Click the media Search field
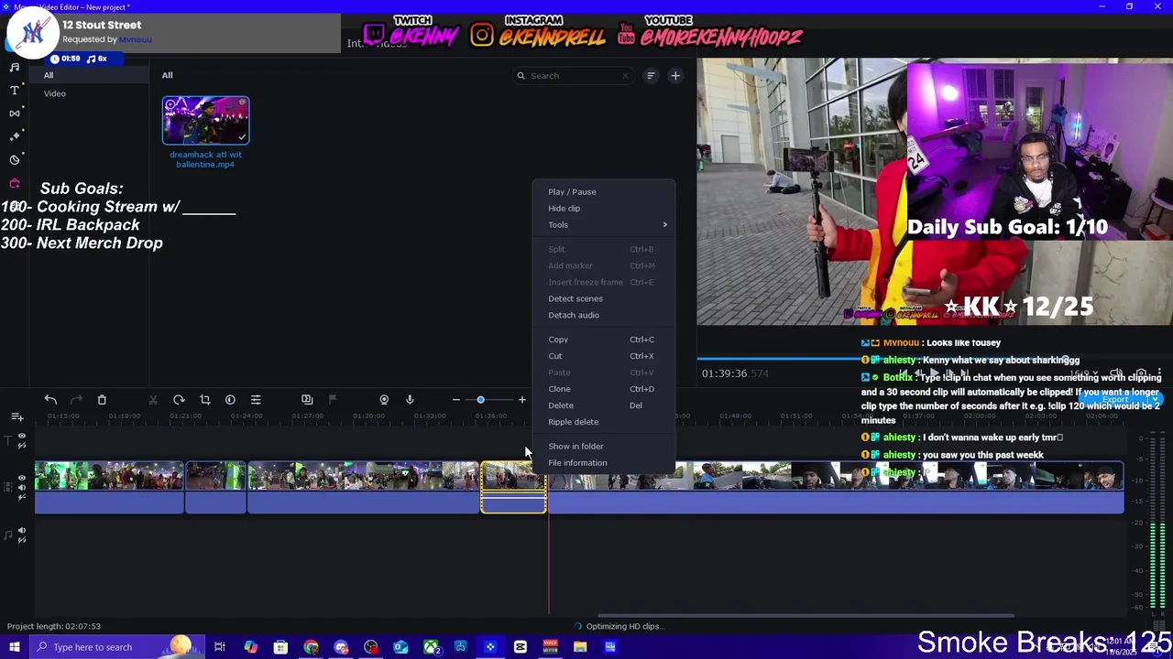This screenshot has width=1173, height=659. [x=574, y=76]
